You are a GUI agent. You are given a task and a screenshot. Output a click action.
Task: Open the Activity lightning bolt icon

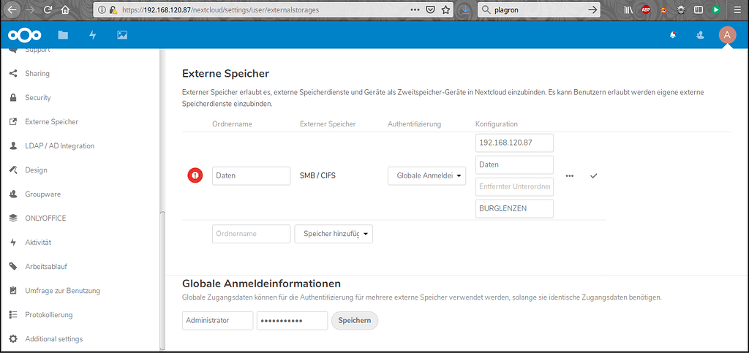[93, 35]
